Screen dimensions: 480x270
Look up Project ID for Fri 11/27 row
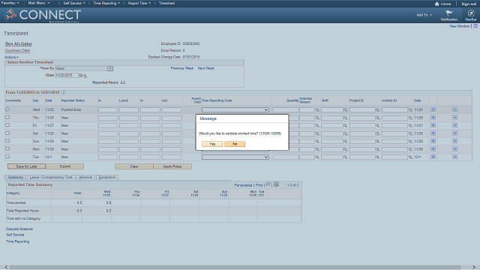[x=377, y=126]
